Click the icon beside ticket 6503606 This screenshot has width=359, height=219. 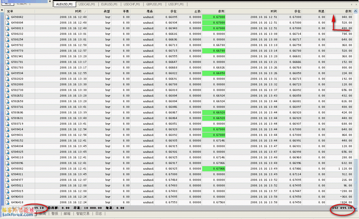[8, 113]
